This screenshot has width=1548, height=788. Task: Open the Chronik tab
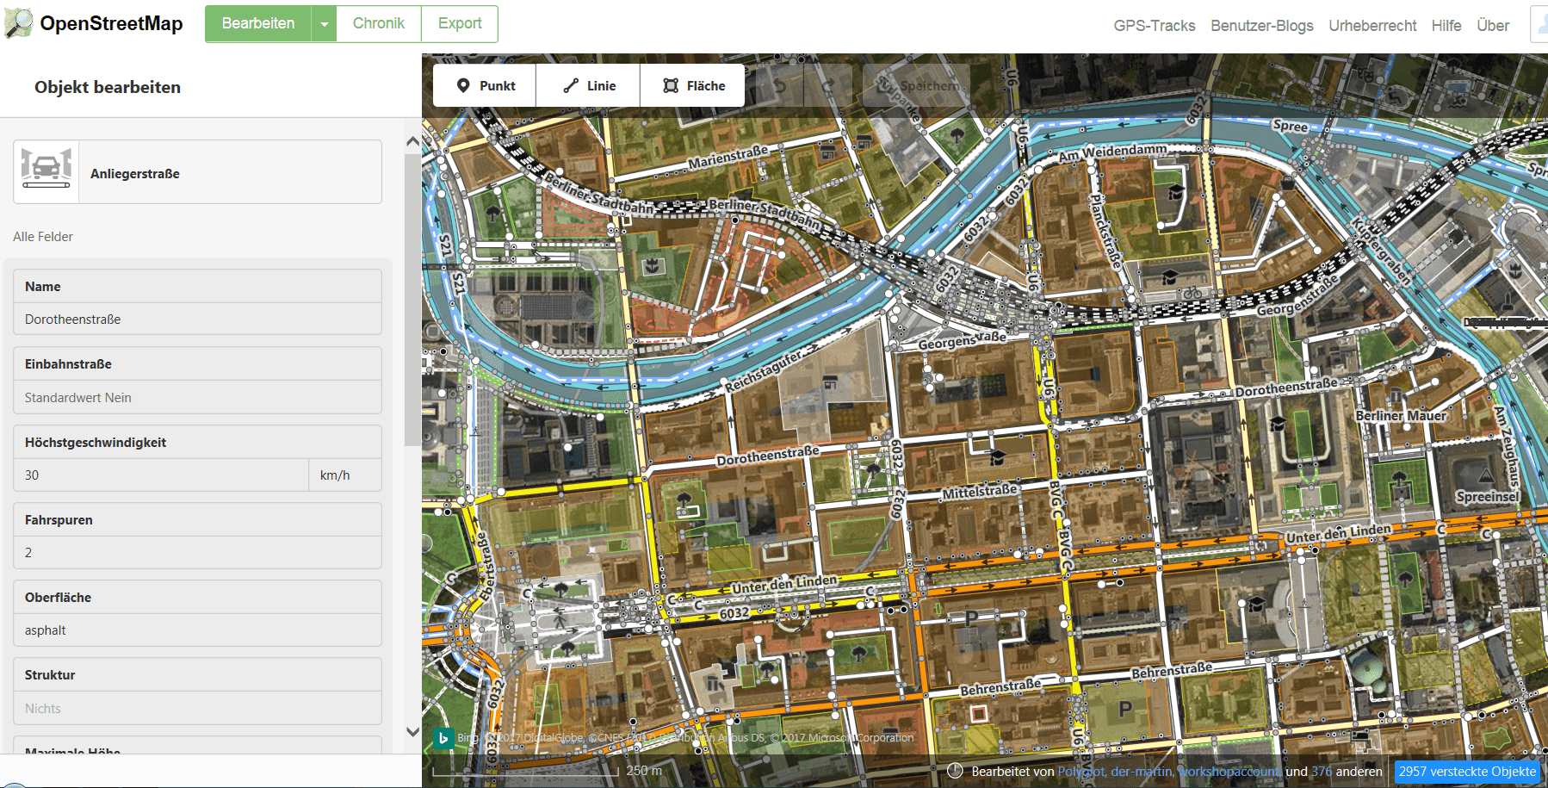(x=379, y=24)
